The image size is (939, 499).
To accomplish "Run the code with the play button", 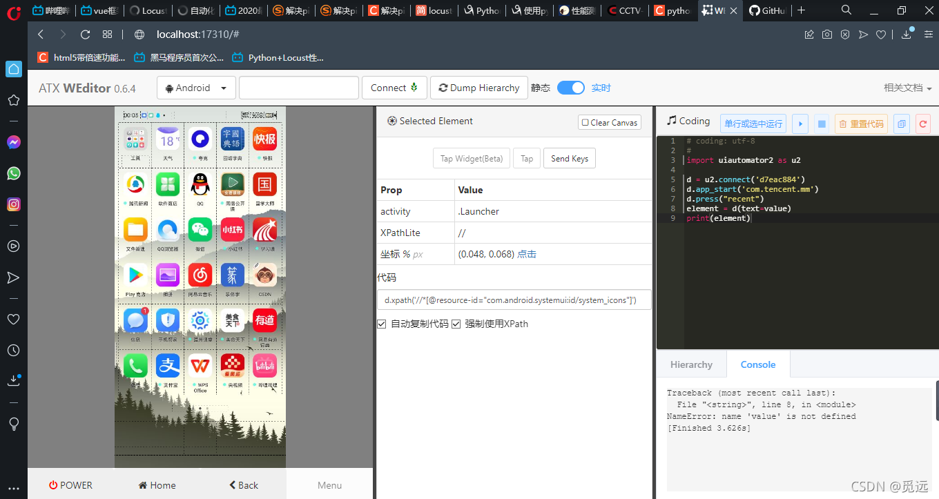I will coord(800,124).
